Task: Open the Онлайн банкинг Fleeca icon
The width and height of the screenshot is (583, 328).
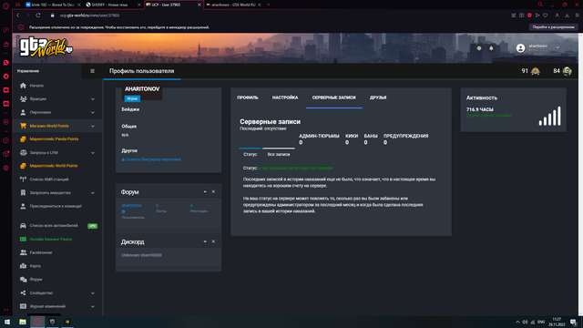Action: (x=23, y=239)
